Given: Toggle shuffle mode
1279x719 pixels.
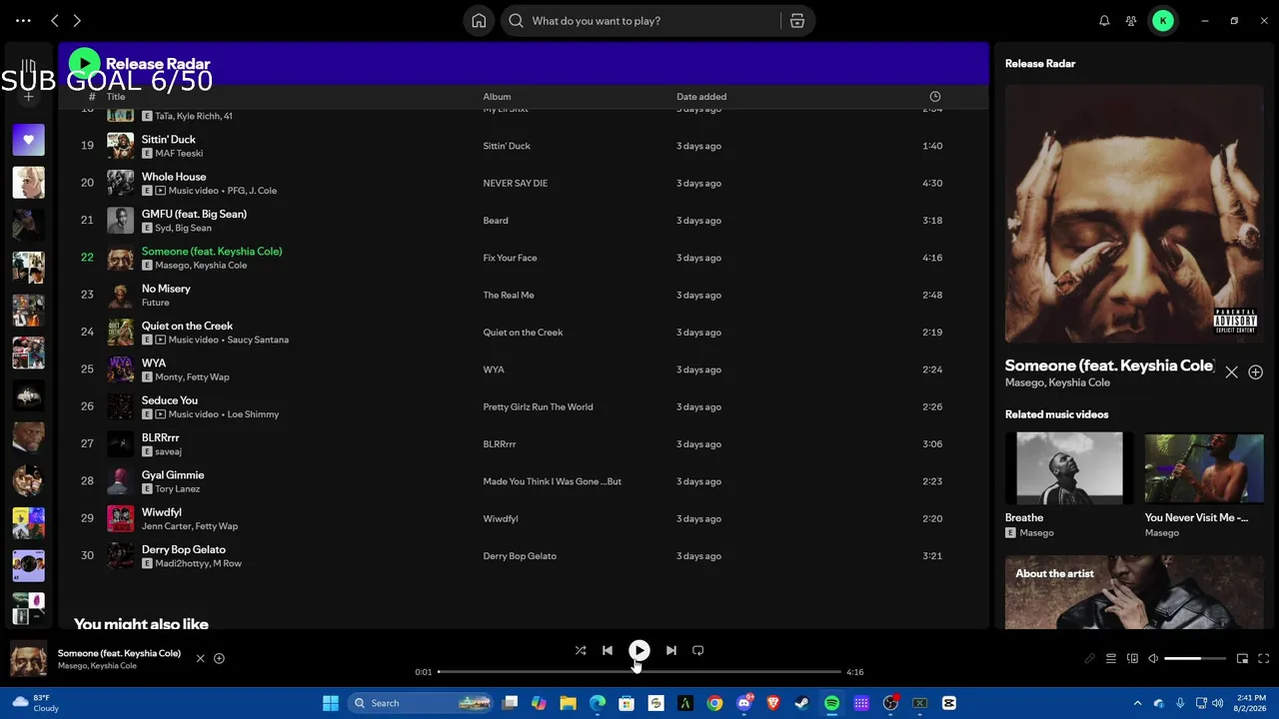Looking at the screenshot, I should click(x=581, y=650).
